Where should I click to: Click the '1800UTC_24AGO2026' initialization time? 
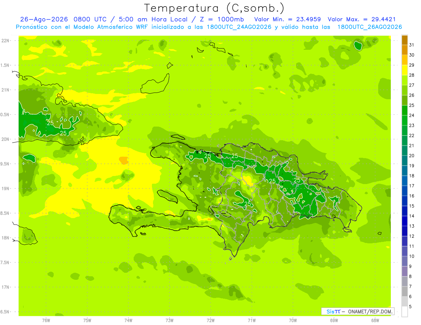[239, 27]
